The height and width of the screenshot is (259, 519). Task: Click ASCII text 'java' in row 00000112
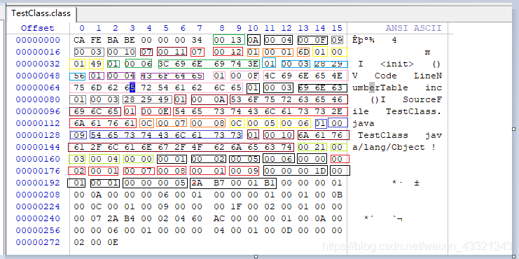(x=363, y=123)
